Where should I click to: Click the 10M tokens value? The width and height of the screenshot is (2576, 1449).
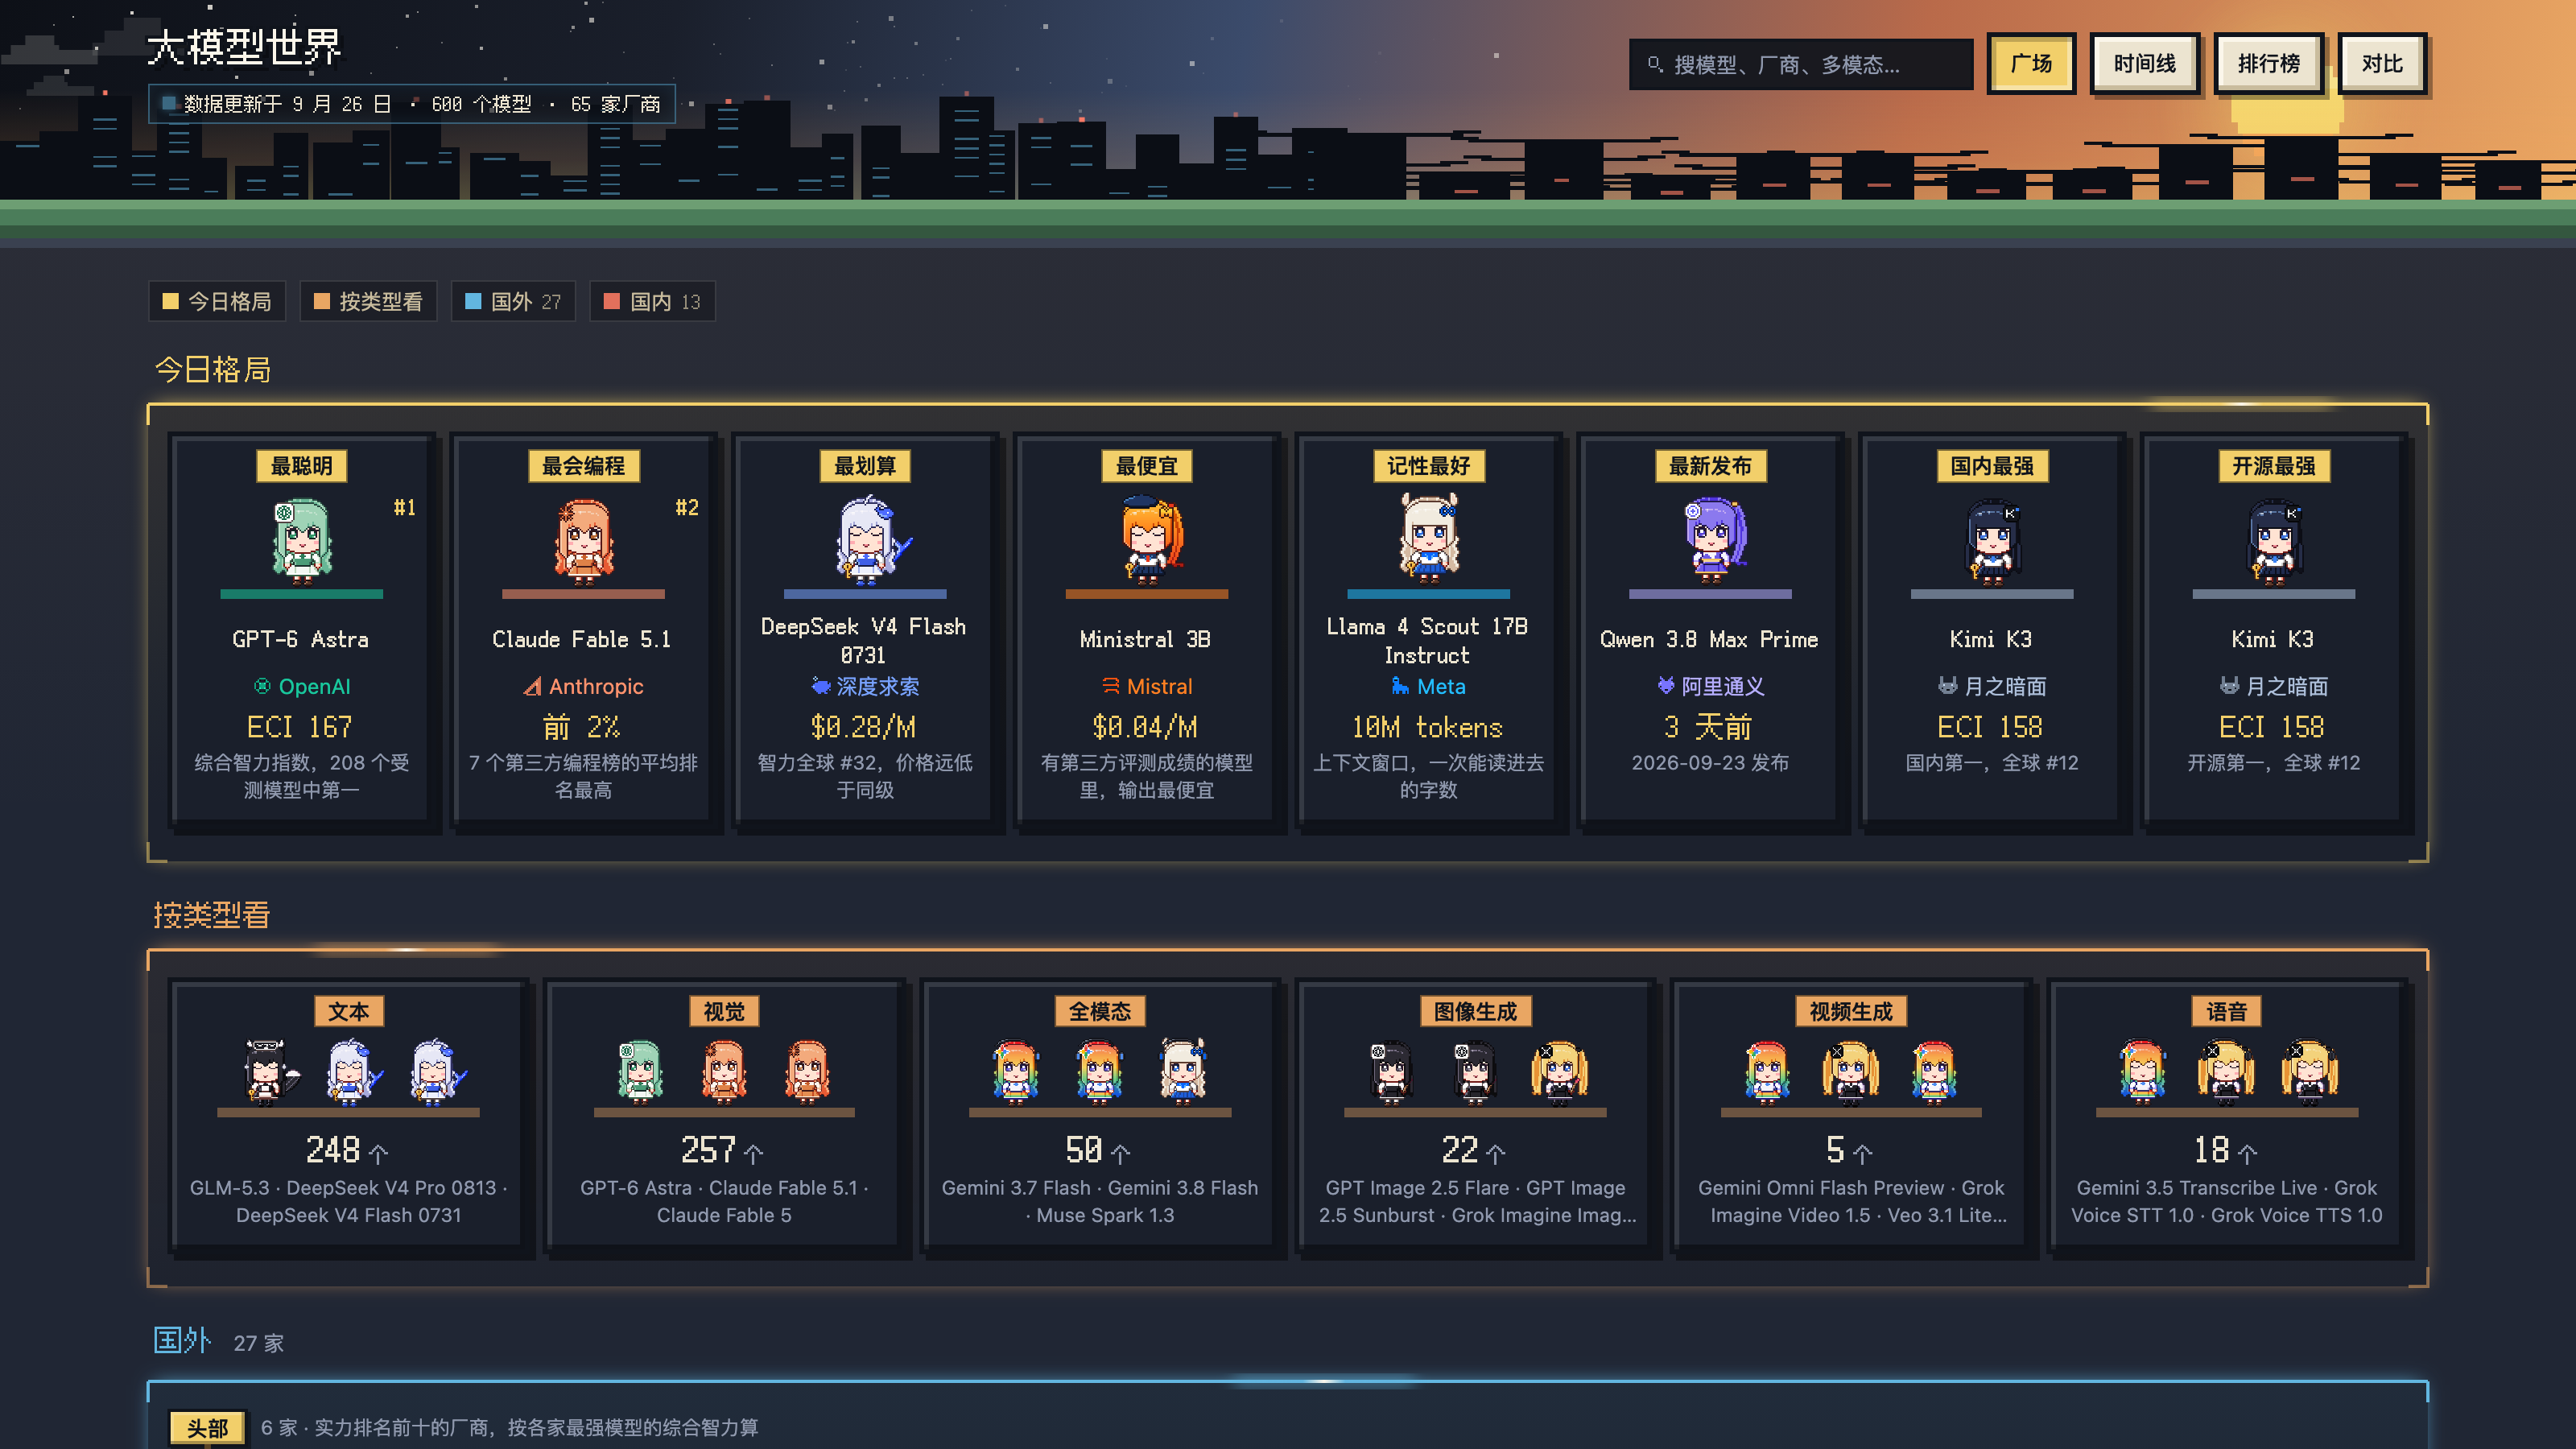click(1427, 727)
